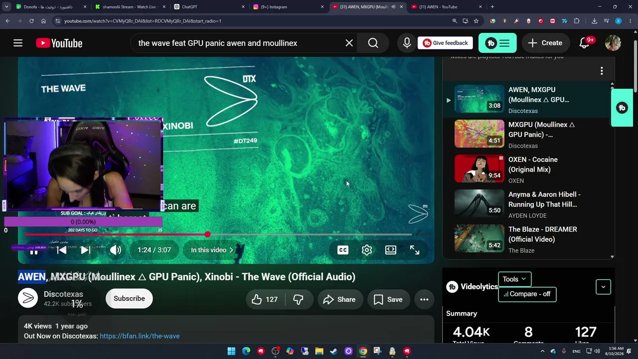This screenshot has width=638, height=359.
Task: Collapse the Videolytics panel with chevron
Action: (x=603, y=287)
